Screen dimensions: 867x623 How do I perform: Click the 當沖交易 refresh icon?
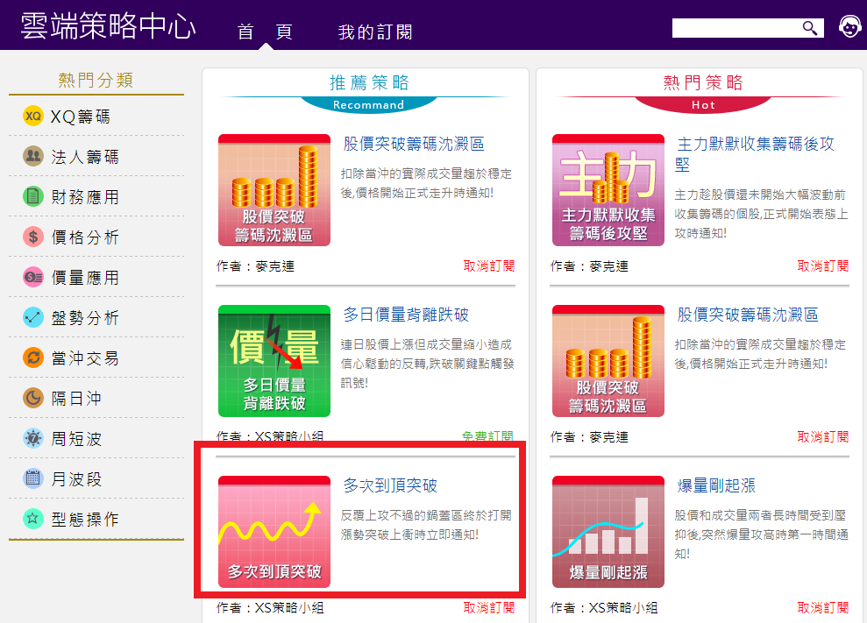click(x=33, y=358)
